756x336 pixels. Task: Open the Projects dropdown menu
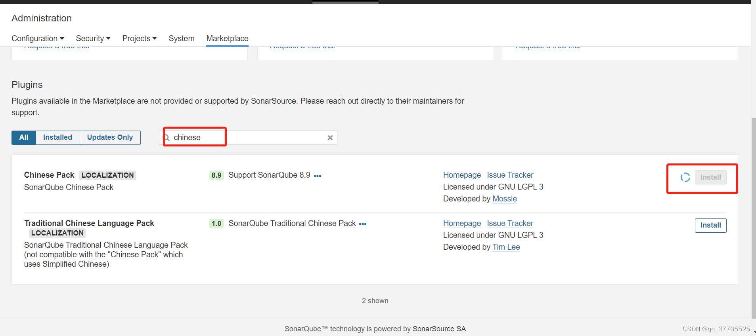click(140, 38)
